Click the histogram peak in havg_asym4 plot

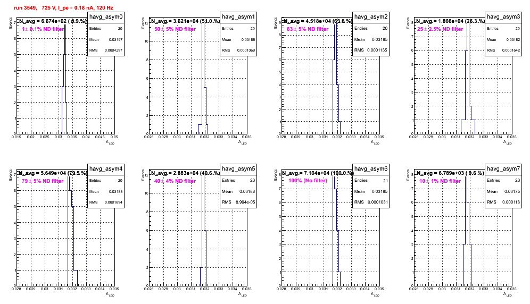[69, 177]
